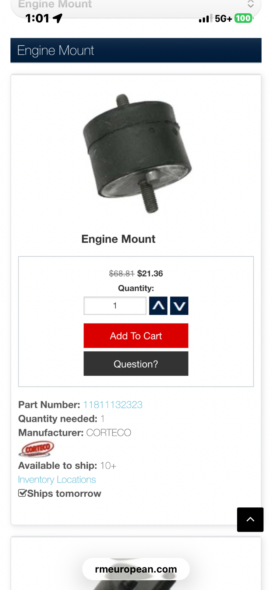Tap the engine mount product photo

[137, 153]
